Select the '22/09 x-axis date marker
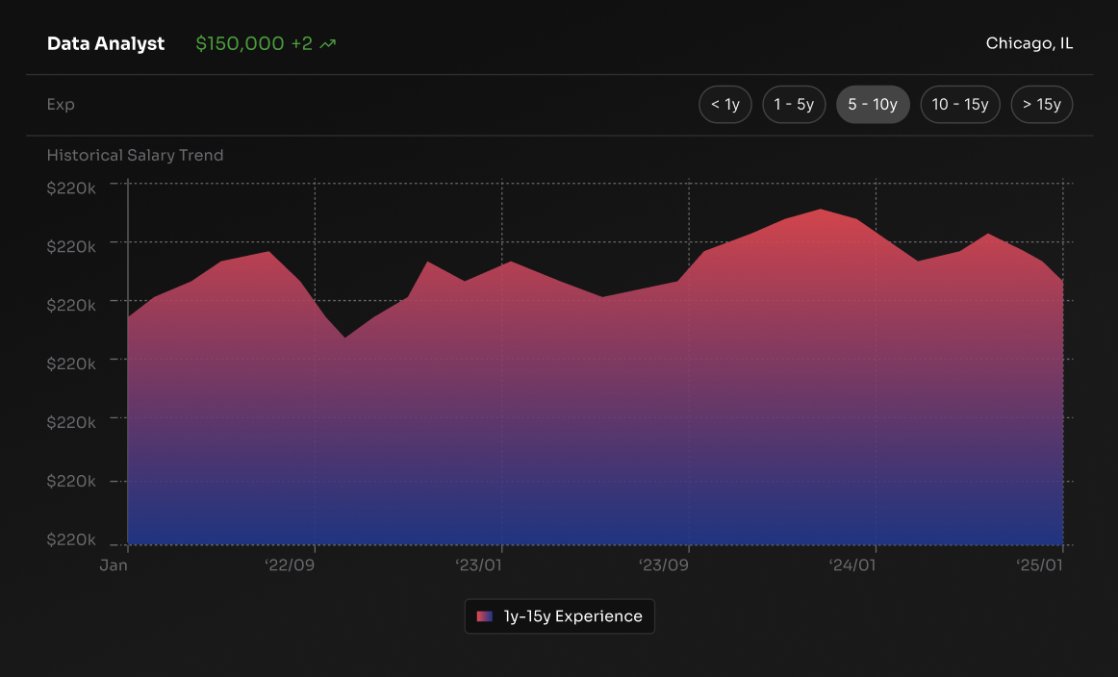1118x677 pixels. coord(290,565)
